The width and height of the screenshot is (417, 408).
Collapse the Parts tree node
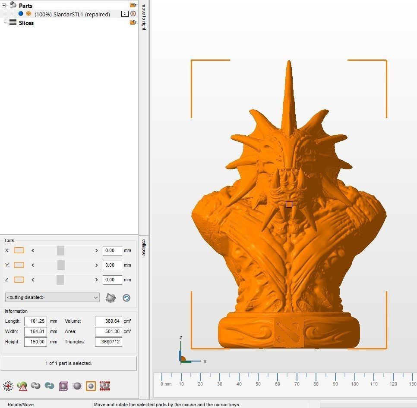pos(4,5)
